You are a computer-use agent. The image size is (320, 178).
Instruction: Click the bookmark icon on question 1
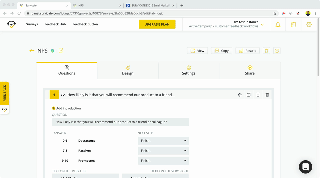pos(258,95)
